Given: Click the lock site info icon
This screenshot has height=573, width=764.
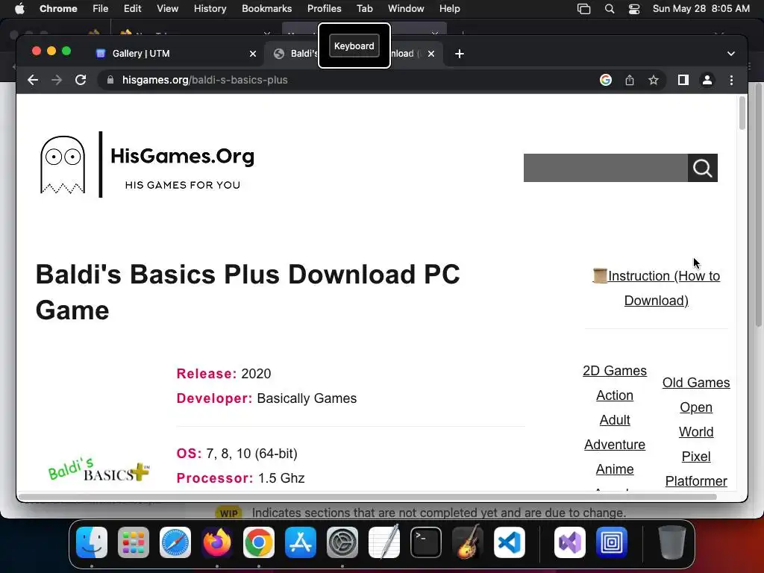Looking at the screenshot, I should 110,80.
